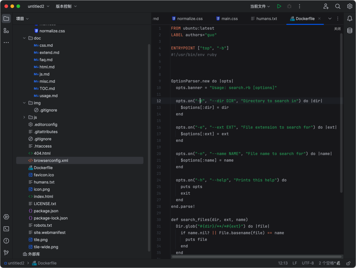Open untitled2 project dropdown
This screenshot has height=268, width=356.
click(38, 6)
